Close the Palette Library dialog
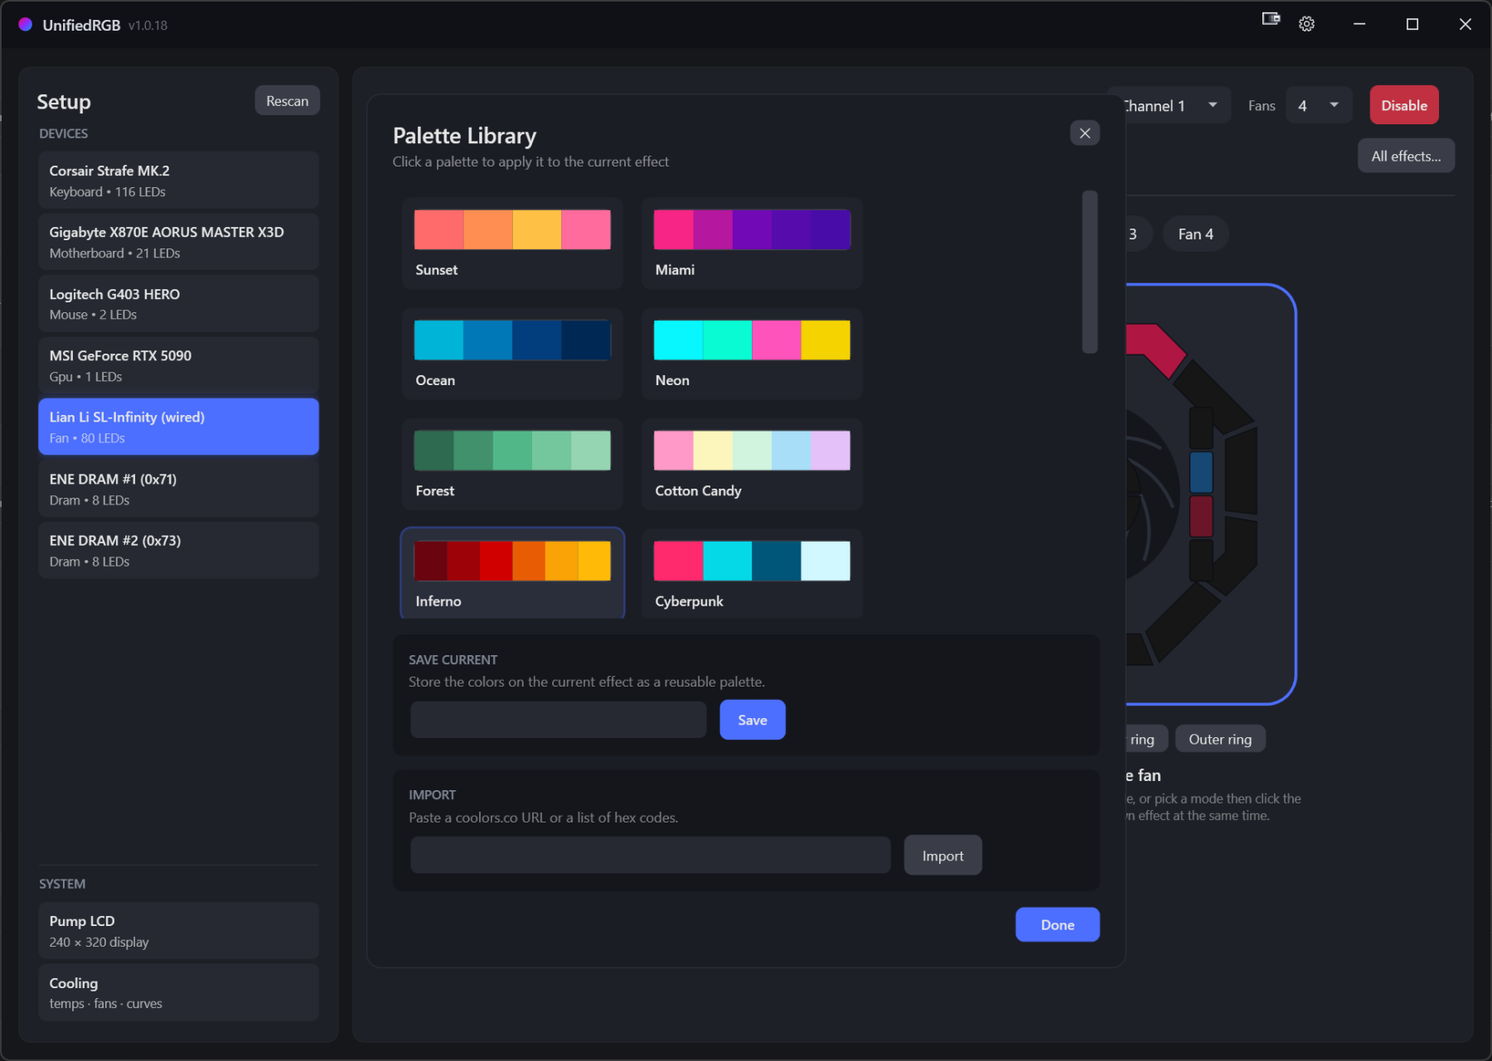Image resolution: width=1492 pixels, height=1061 pixels. (x=1085, y=133)
